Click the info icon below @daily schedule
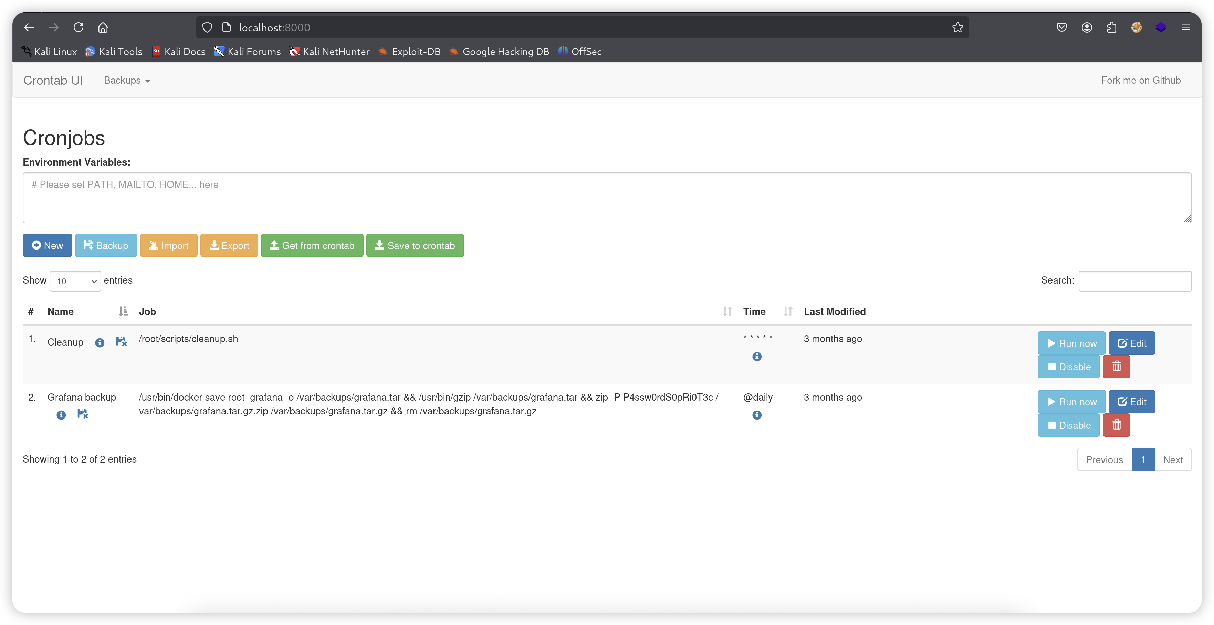This screenshot has width=1214, height=625. pyautogui.click(x=757, y=415)
